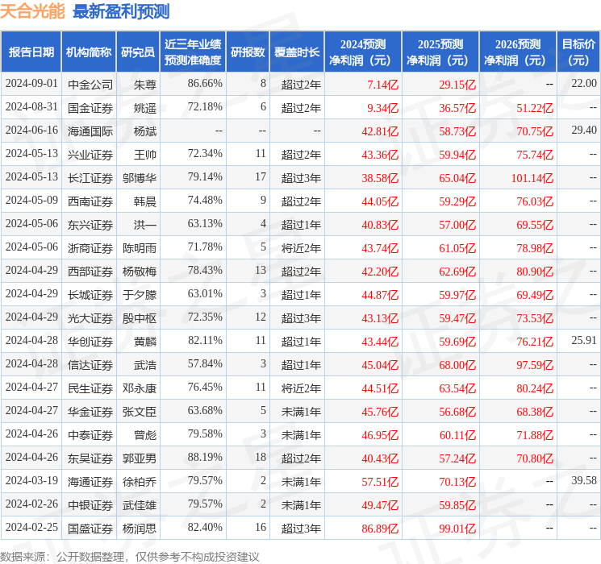Click the 42.81亿 forecast value

point(380,131)
